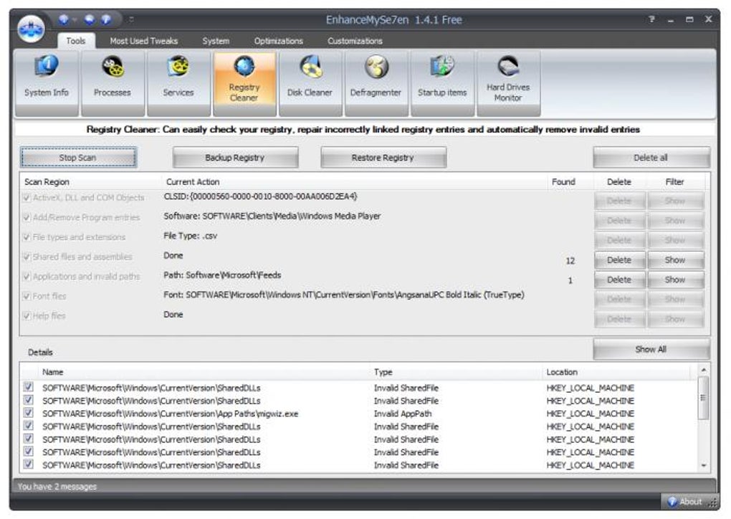Open the Customizations tab

click(355, 41)
